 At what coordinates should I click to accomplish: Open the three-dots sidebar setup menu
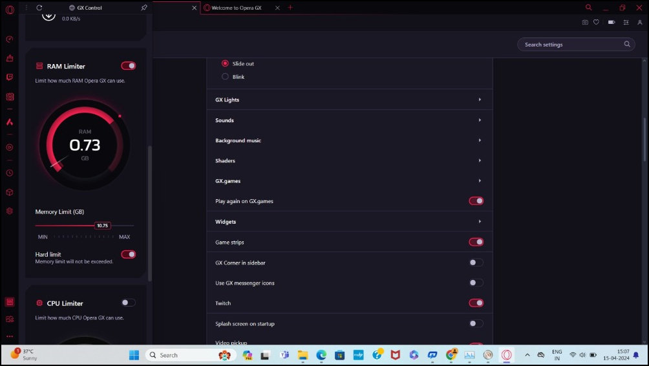[x=10, y=336]
